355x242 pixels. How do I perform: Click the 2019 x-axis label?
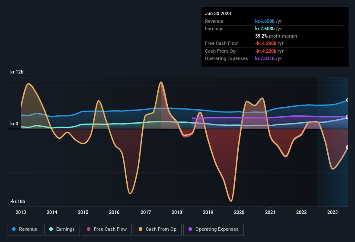coord(208,212)
